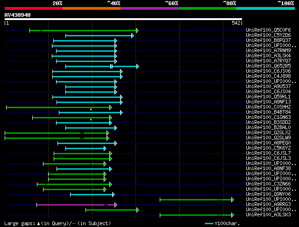Image resolution: width=299 pixels, height=227 pixels.
Task: Select the UniRef100_B2BAL0 label
Action: click(x=268, y=128)
